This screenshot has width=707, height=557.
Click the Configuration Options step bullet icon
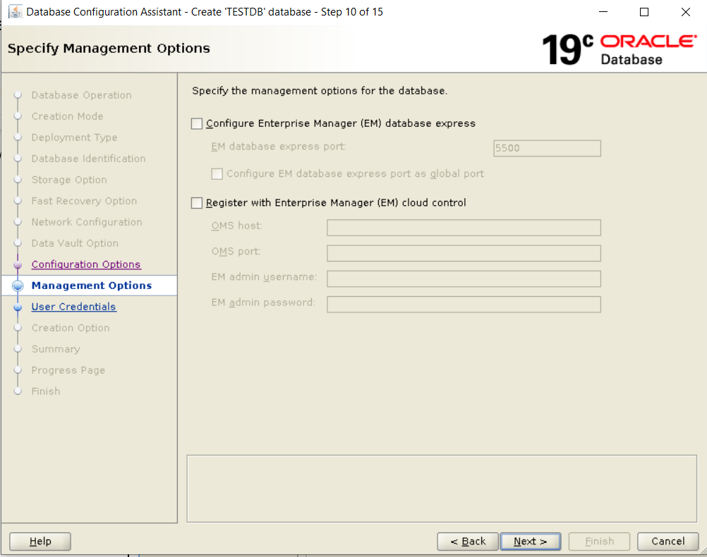pyautogui.click(x=18, y=265)
